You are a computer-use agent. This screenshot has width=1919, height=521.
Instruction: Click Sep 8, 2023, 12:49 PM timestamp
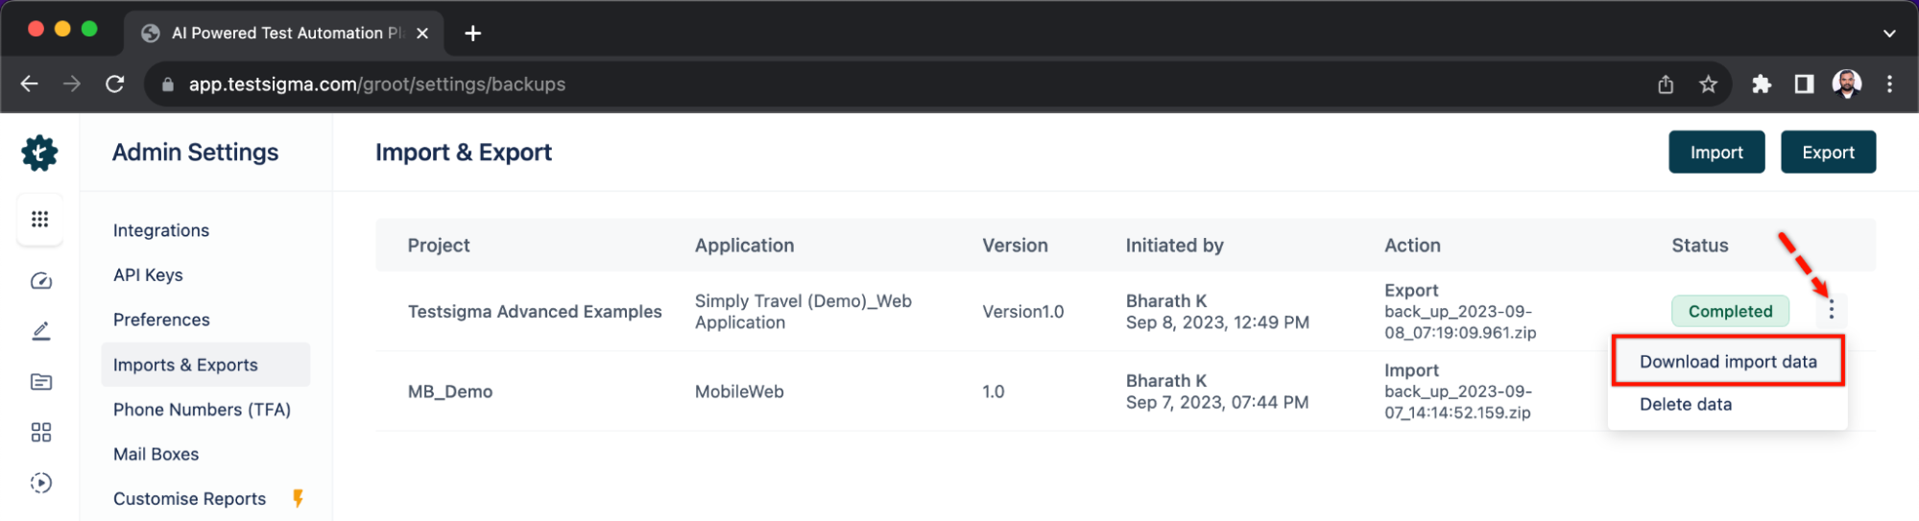tap(1217, 322)
